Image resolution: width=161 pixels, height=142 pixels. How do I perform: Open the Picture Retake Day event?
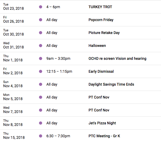[x=104, y=33]
